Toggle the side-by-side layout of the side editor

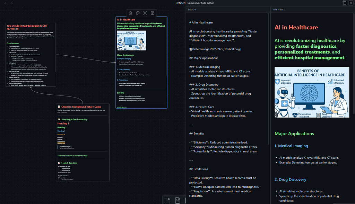[344, 3]
